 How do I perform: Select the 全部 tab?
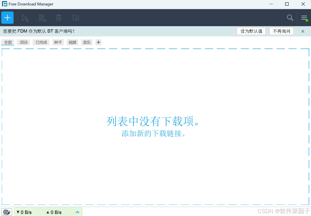[x=8, y=42]
